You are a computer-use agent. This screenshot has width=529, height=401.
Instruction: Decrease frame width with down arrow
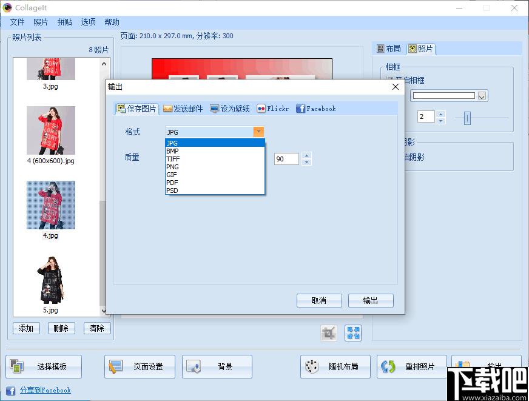[440, 121]
